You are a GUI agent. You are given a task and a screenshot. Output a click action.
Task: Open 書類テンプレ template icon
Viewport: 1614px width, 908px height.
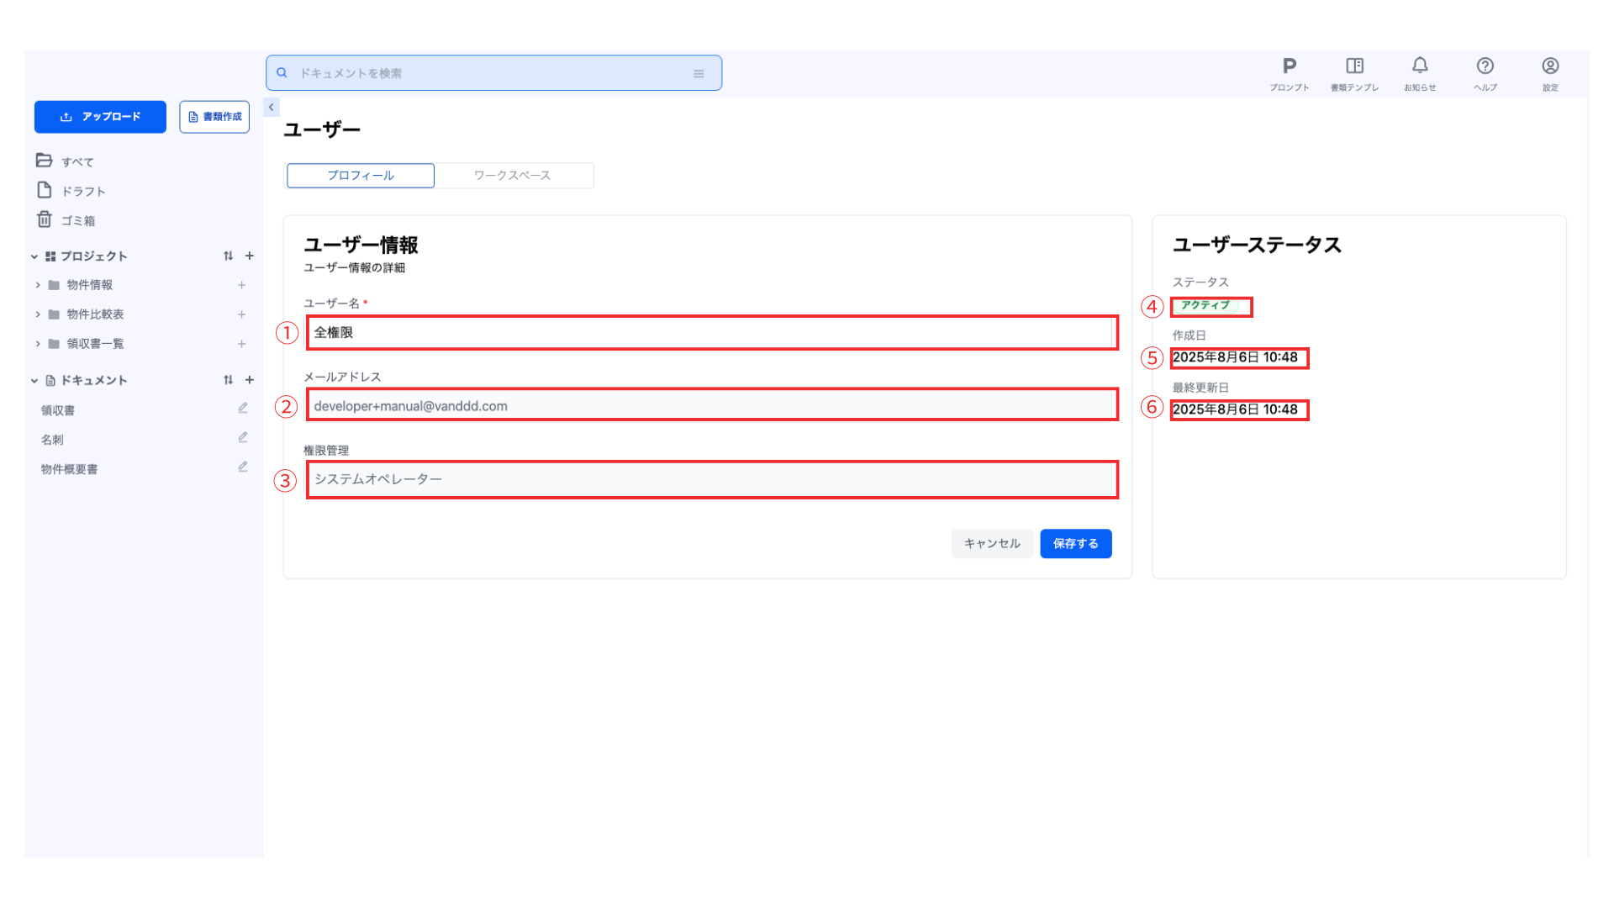coord(1354,66)
